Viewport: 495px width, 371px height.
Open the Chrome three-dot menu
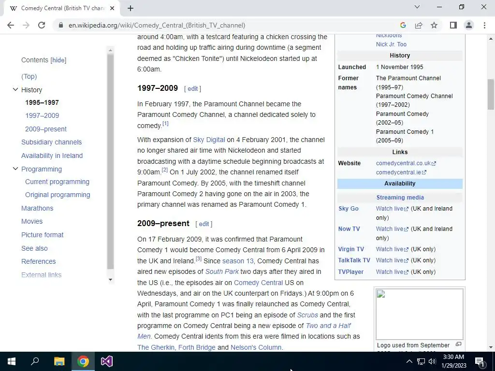click(x=484, y=25)
